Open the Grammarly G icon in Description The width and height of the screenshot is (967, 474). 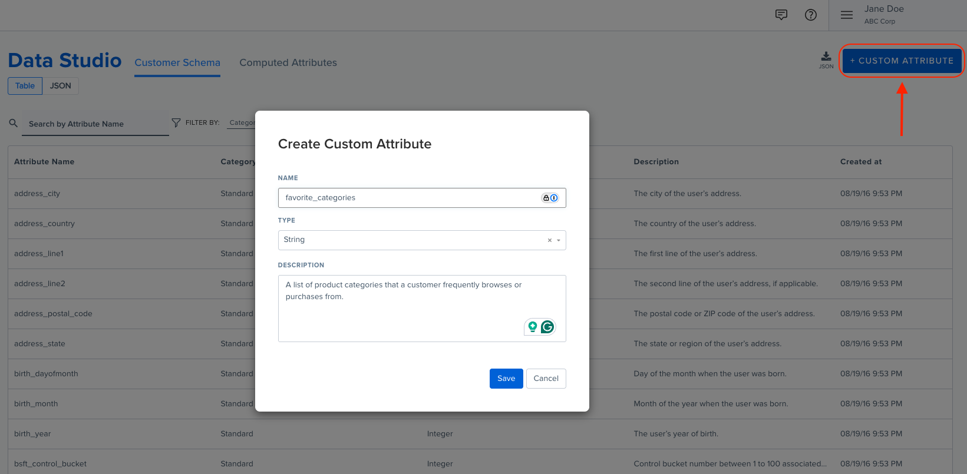(x=547, y=327)
